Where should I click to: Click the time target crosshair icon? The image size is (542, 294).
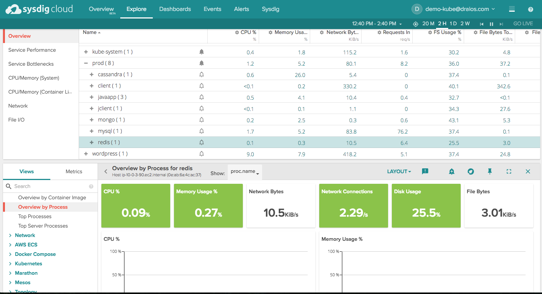[416, 24]
